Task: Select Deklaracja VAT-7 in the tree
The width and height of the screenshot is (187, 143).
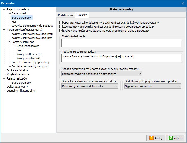Action: click(x=18, y=87)
